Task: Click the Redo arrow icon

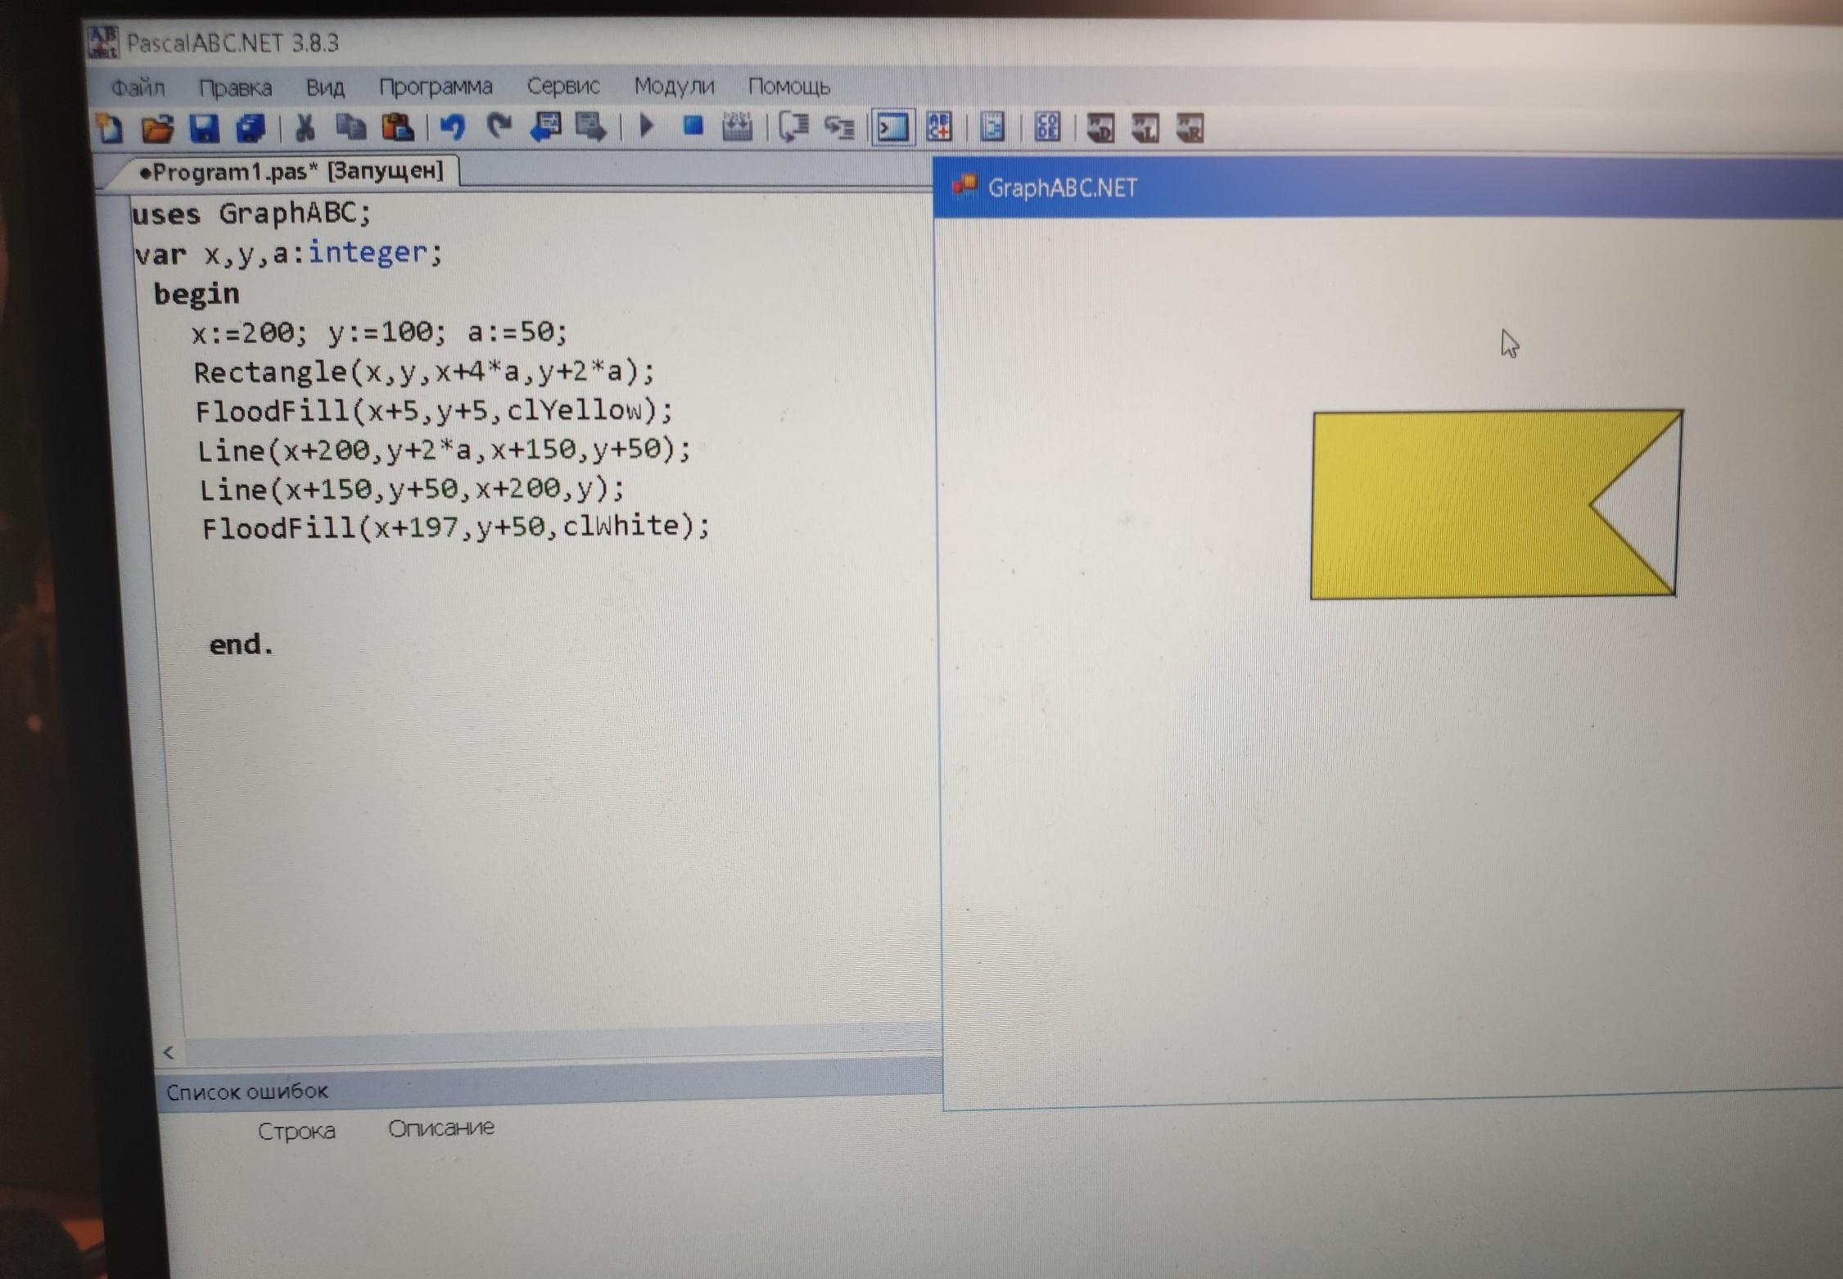Action: pos(499,127)
